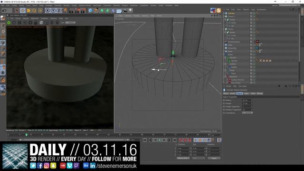This screenshot has width=304, height=171.
Task: Click the green generator objects icon
Action: 102,10
